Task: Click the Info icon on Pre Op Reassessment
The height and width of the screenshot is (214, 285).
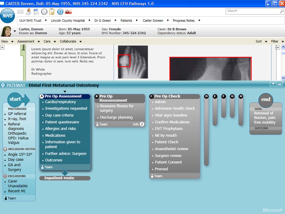Action: [142, 124]
